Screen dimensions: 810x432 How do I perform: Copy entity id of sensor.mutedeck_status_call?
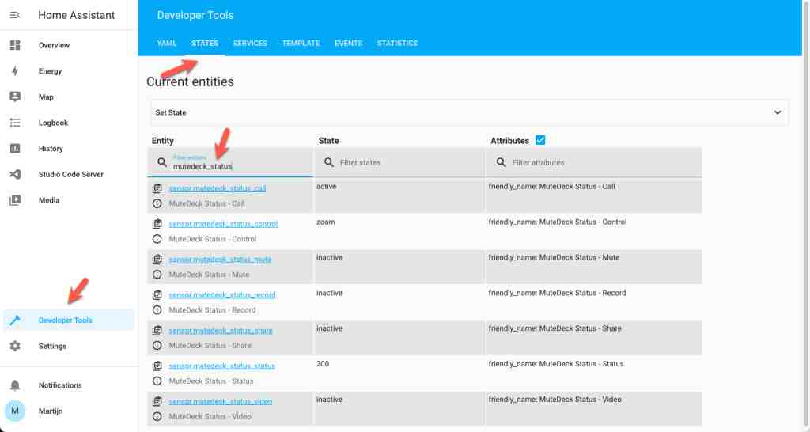coord(157,188)
